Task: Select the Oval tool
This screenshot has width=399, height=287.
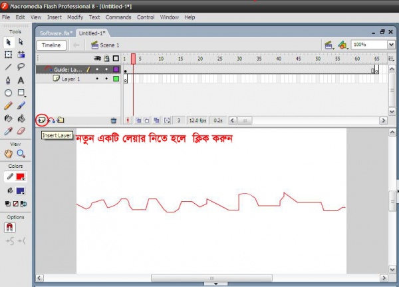Action: pos(9,93)
